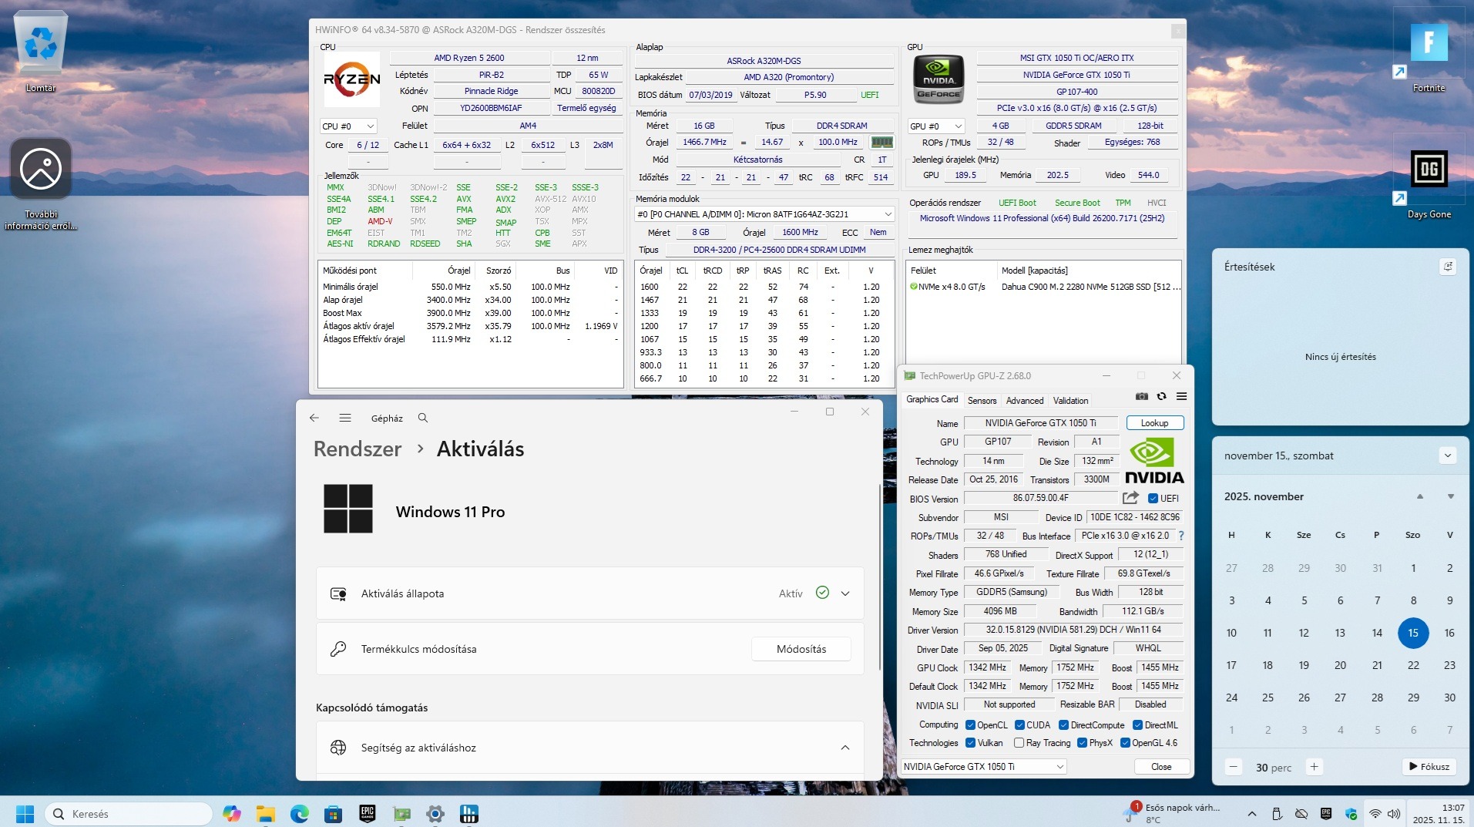Open the GPU-Z hamburger menu
Screen dimensions: 1474x827
pos(1181,396)
